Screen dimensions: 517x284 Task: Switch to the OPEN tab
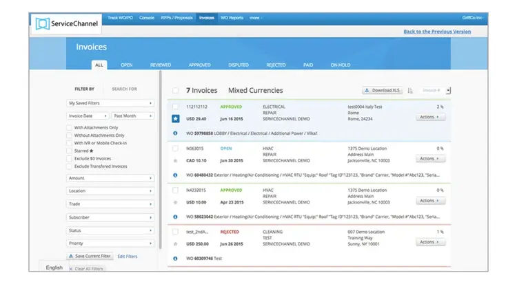pyautogui.click(x=127, y=65)
